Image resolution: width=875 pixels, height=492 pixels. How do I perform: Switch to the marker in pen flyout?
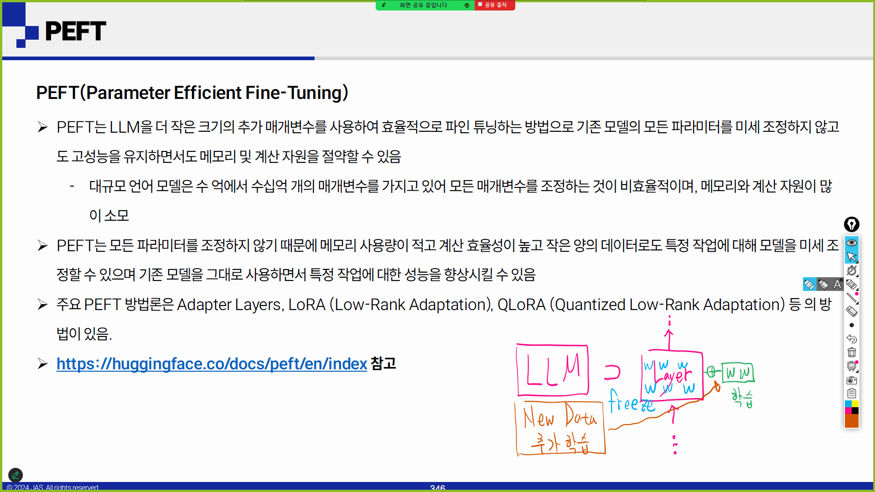(823, 285)
